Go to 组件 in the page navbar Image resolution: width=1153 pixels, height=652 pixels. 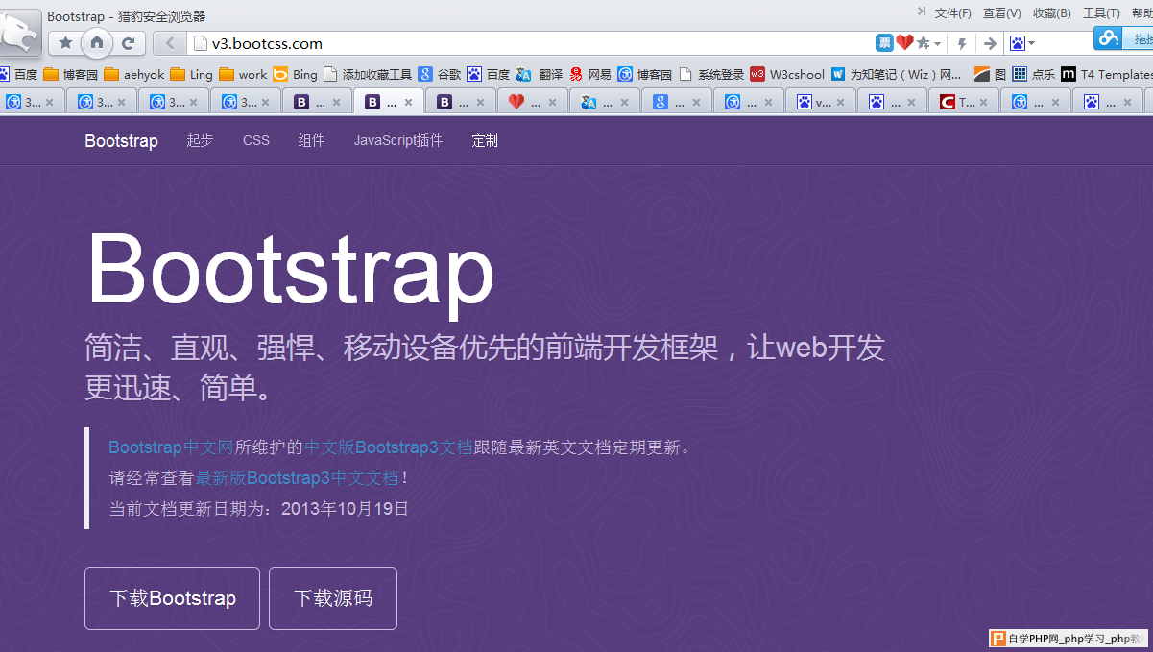coord(311,141)
